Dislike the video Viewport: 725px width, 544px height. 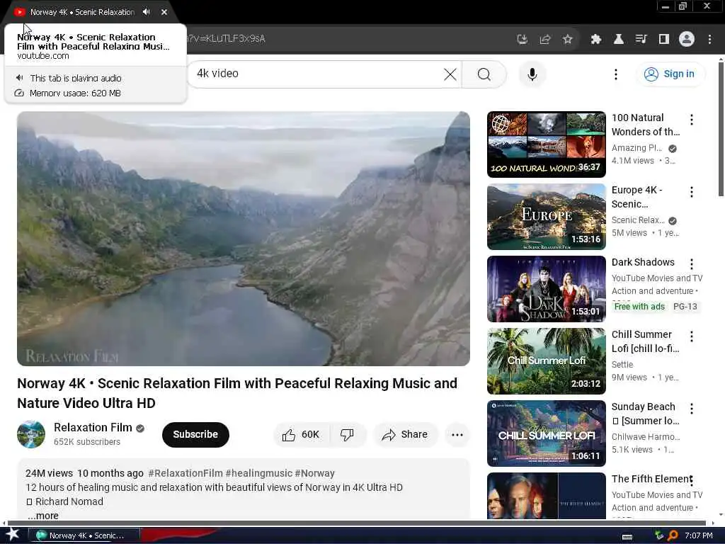[x=347, y=434]
